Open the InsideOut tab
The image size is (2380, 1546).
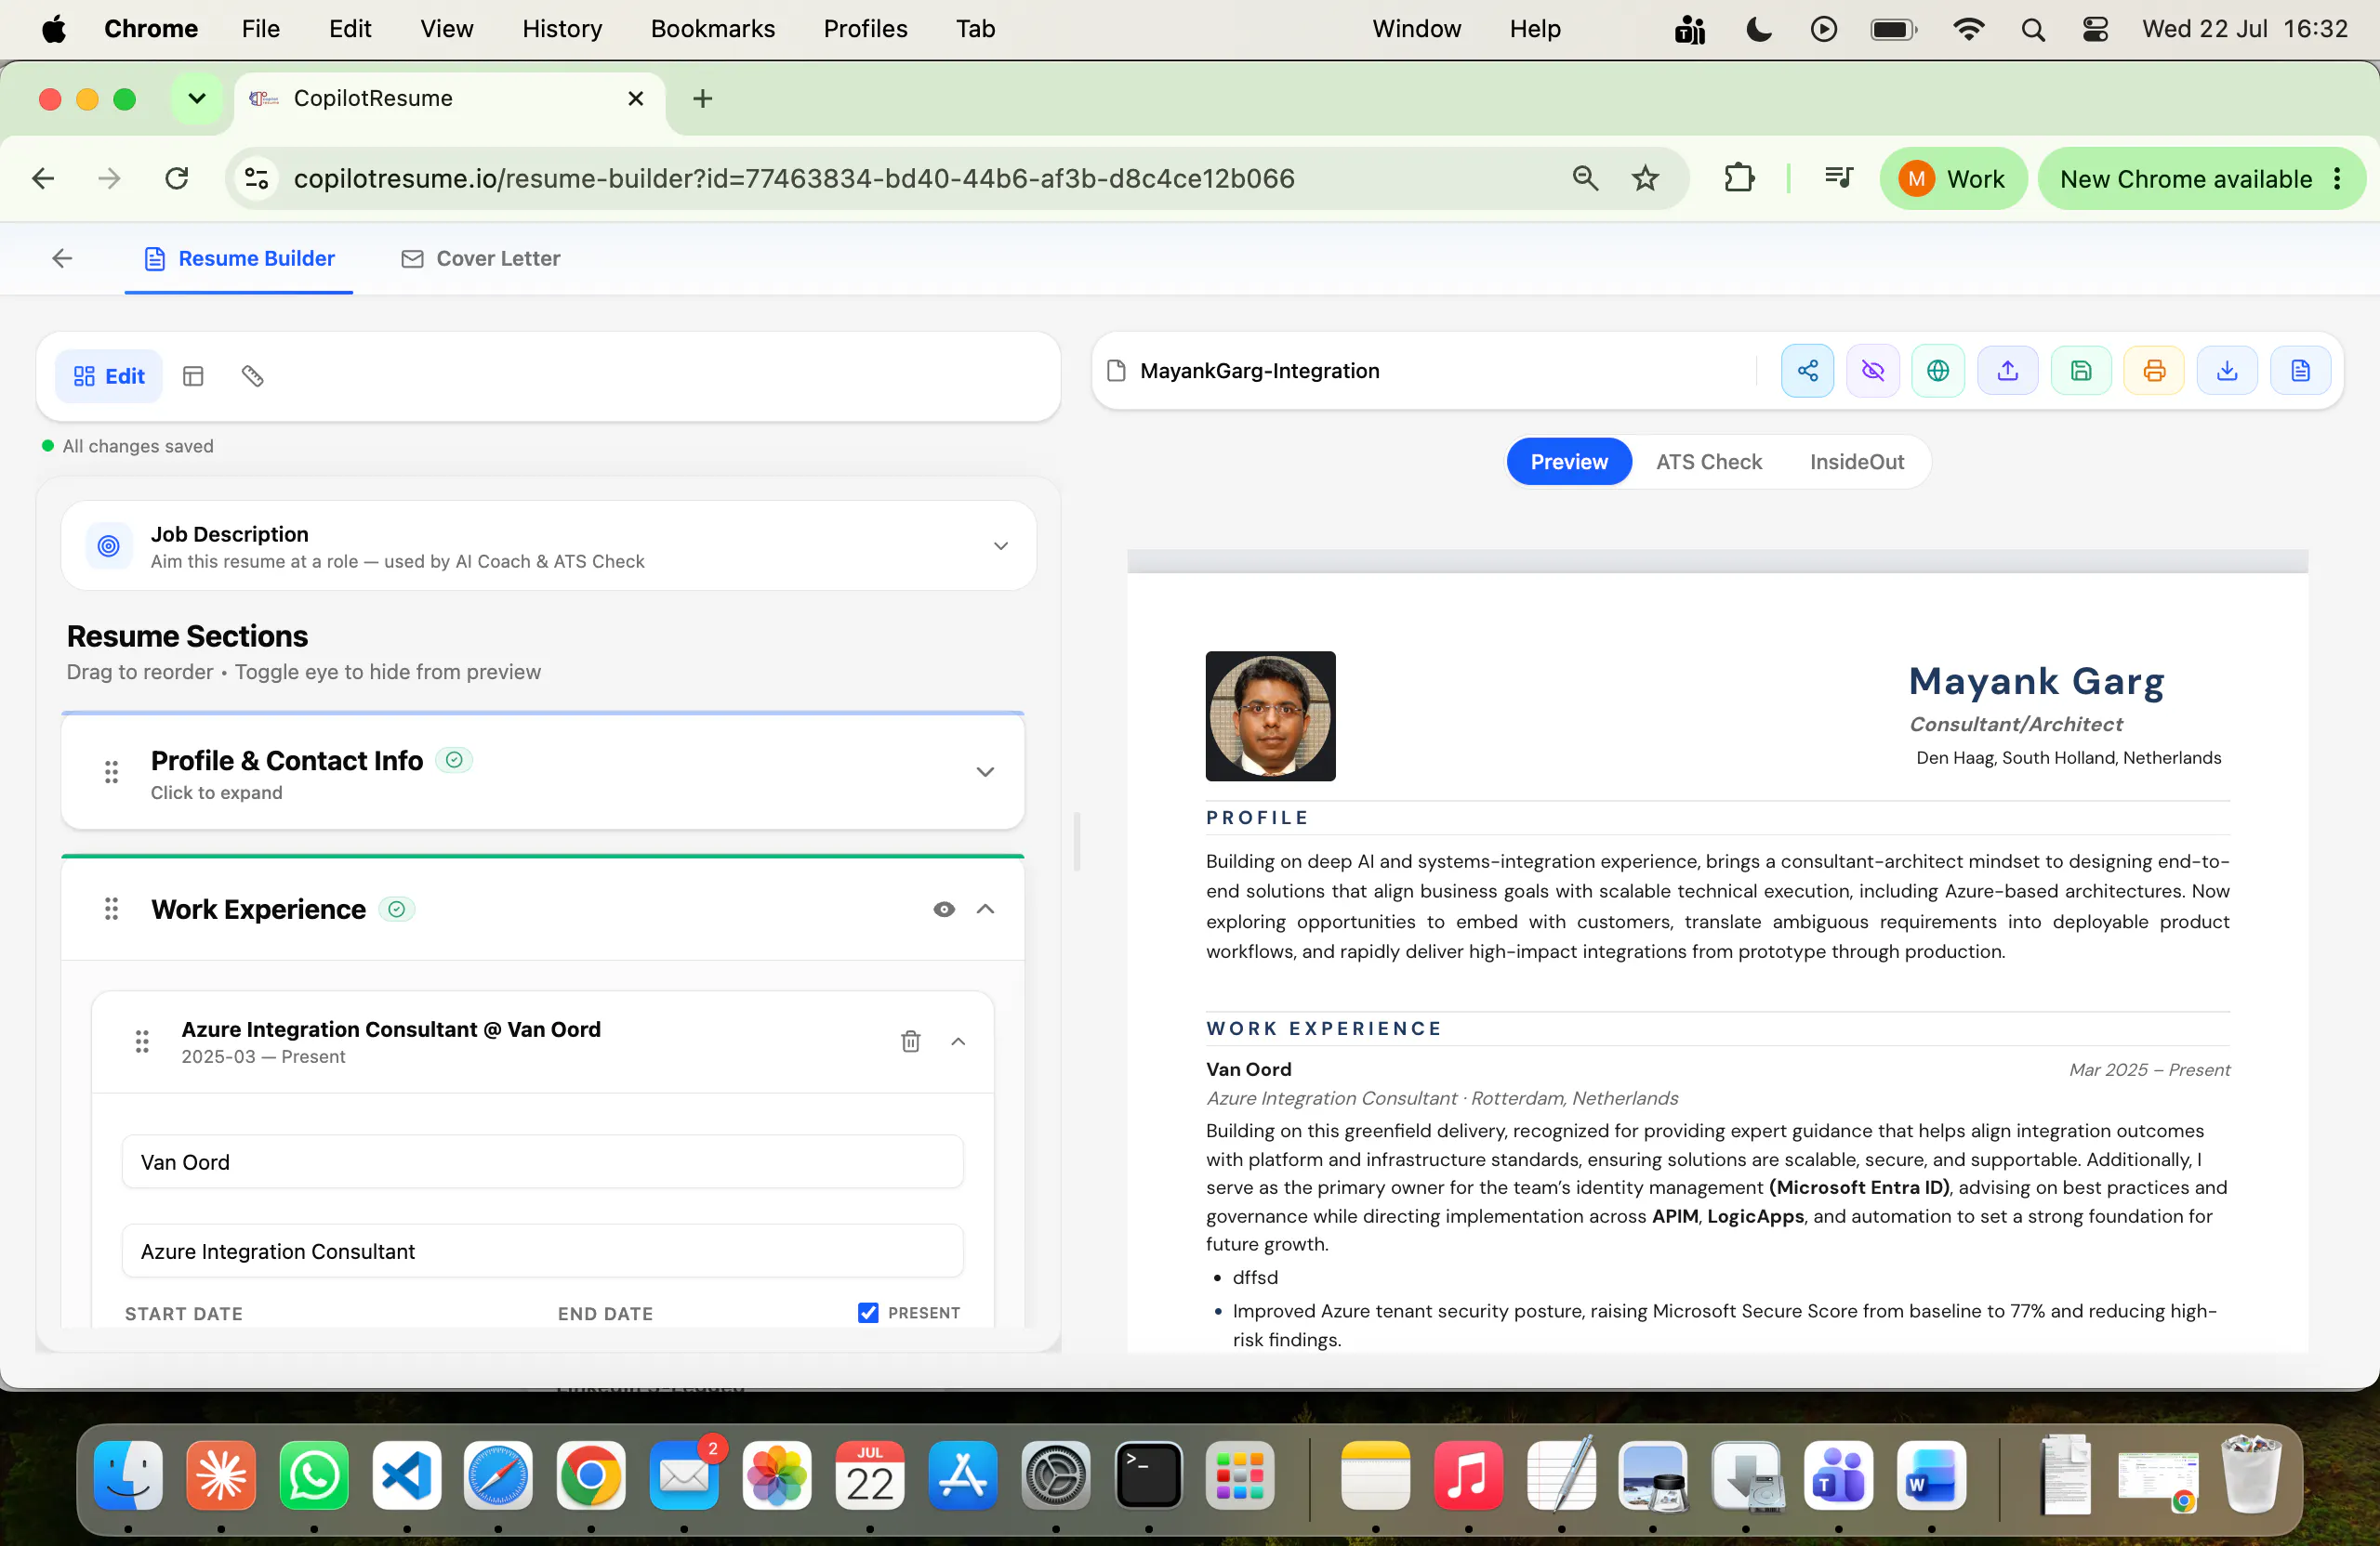pos(1857,463)
